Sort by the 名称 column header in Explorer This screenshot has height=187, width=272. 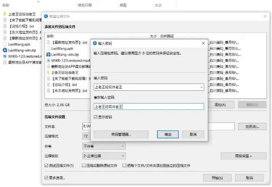tap(6, 5)
